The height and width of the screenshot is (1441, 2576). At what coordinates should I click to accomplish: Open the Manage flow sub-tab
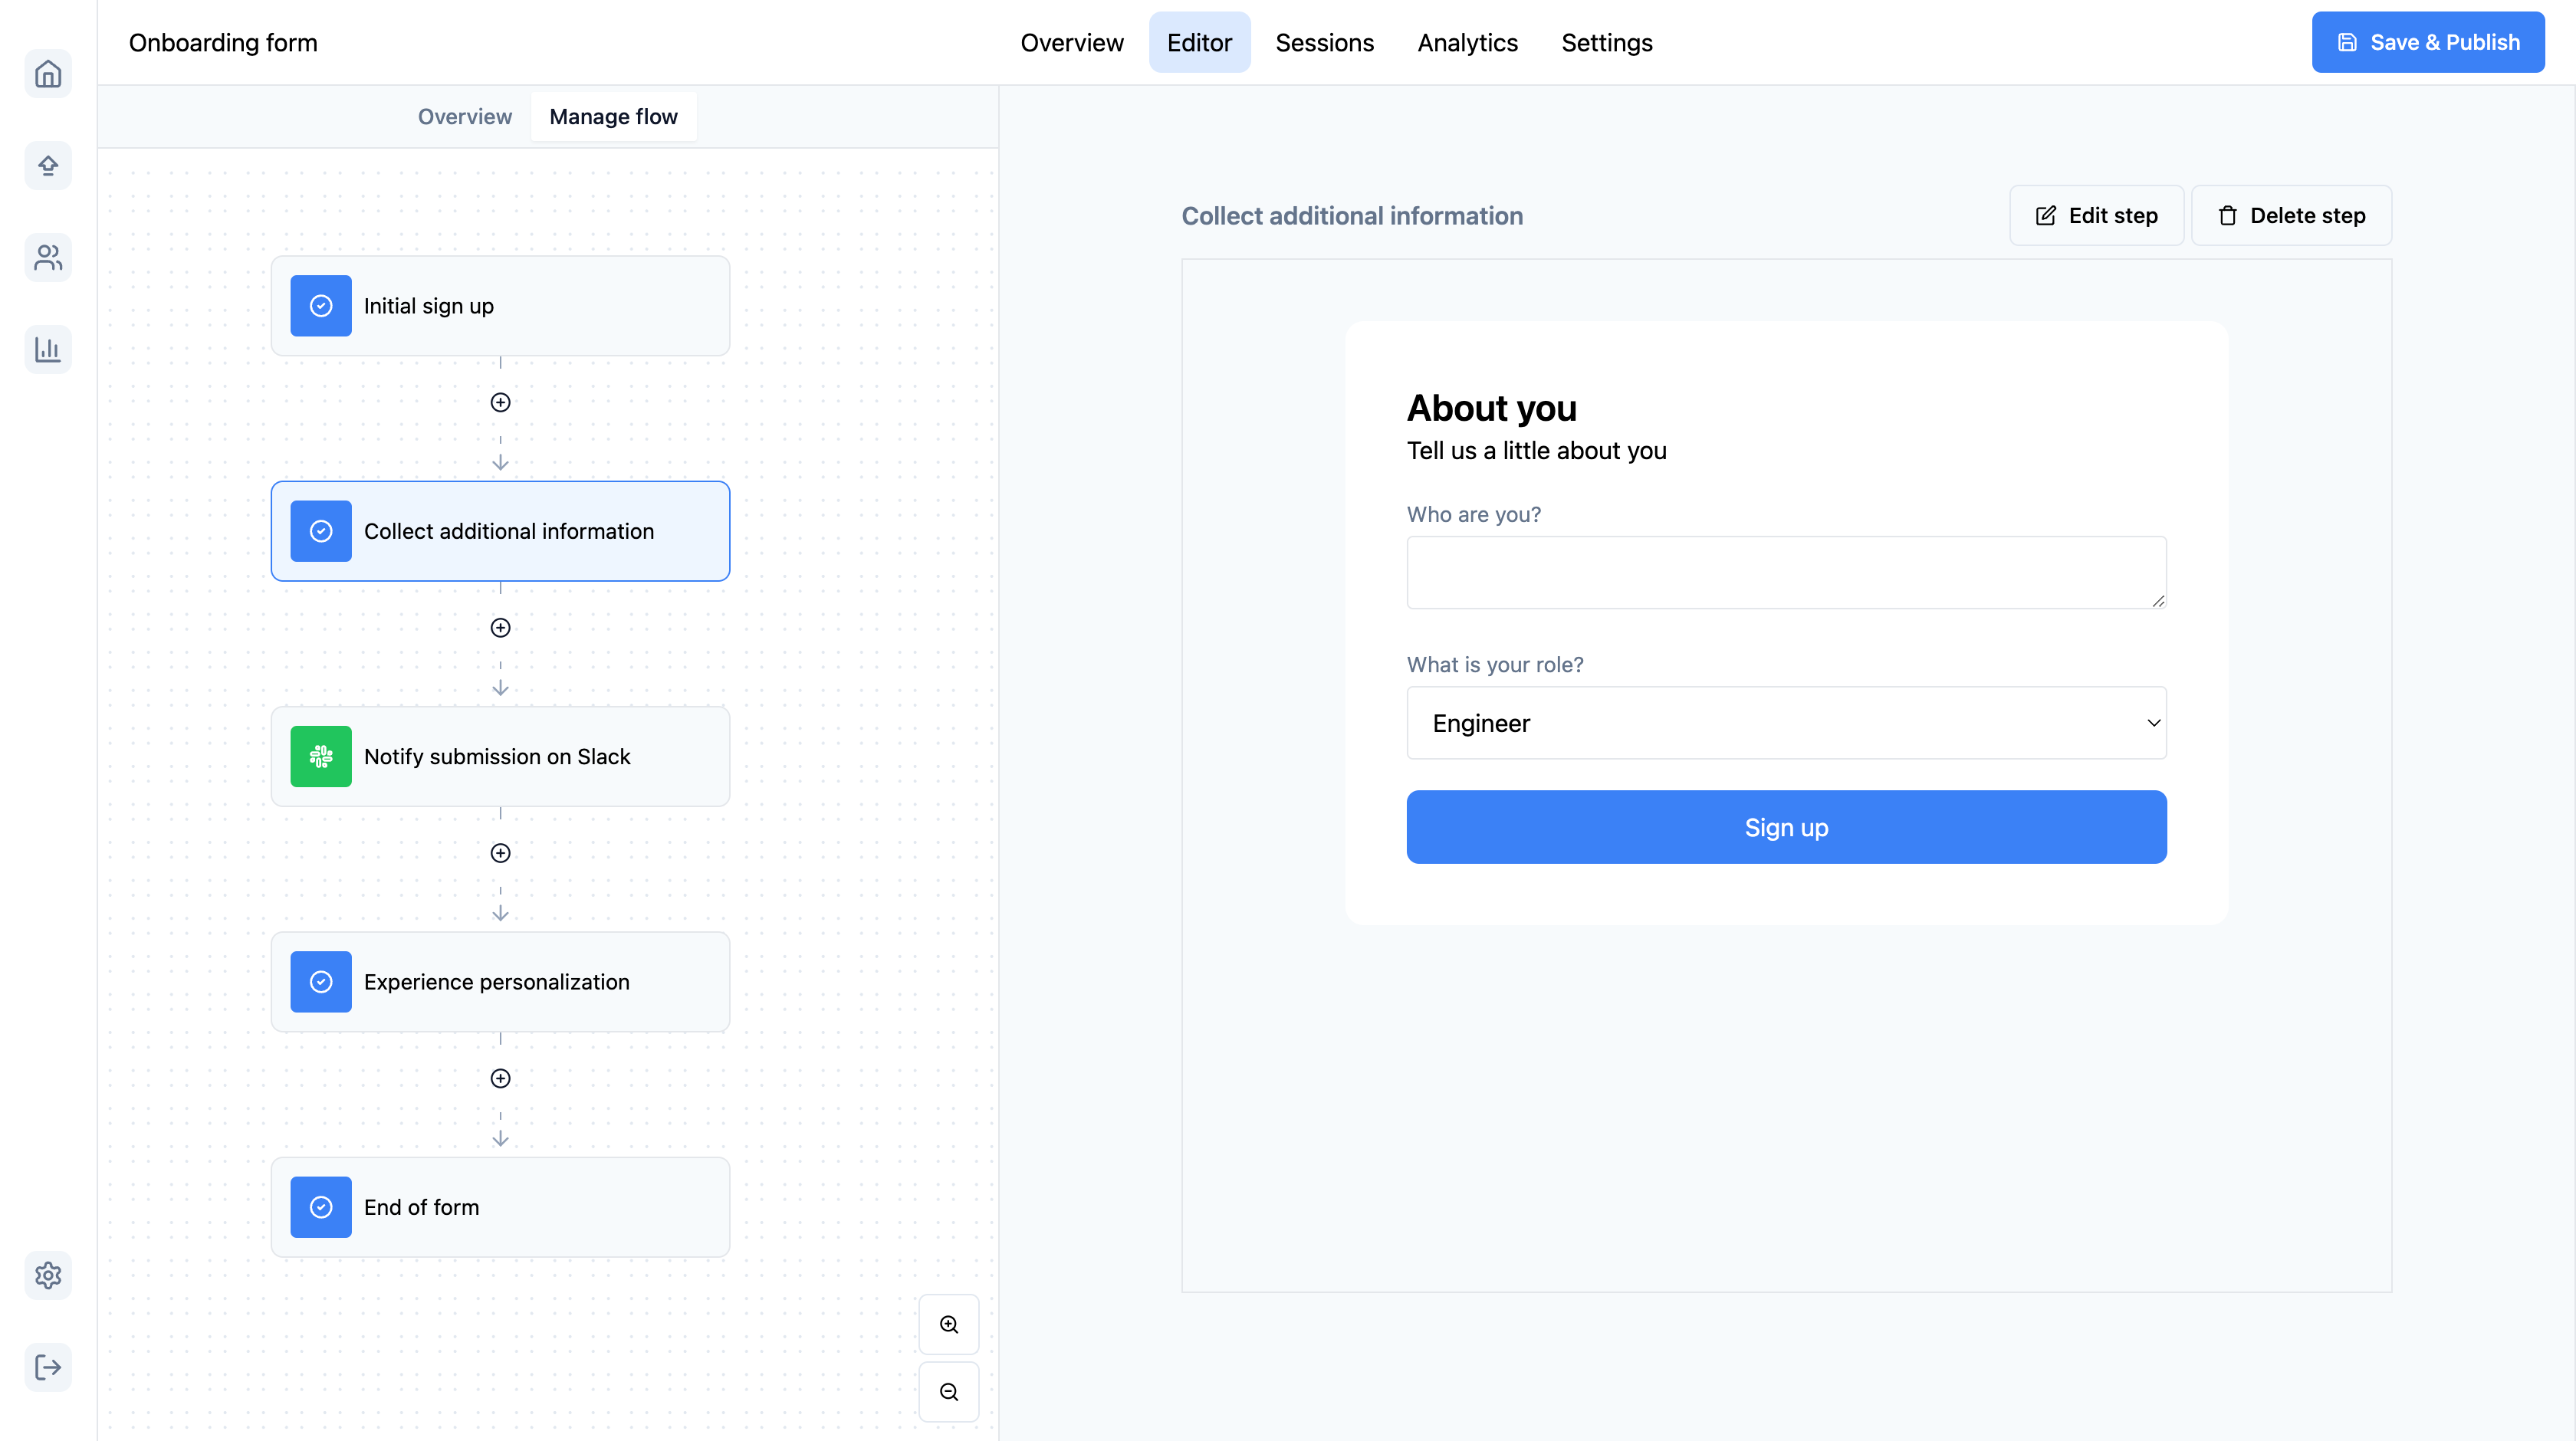(613, 117)
